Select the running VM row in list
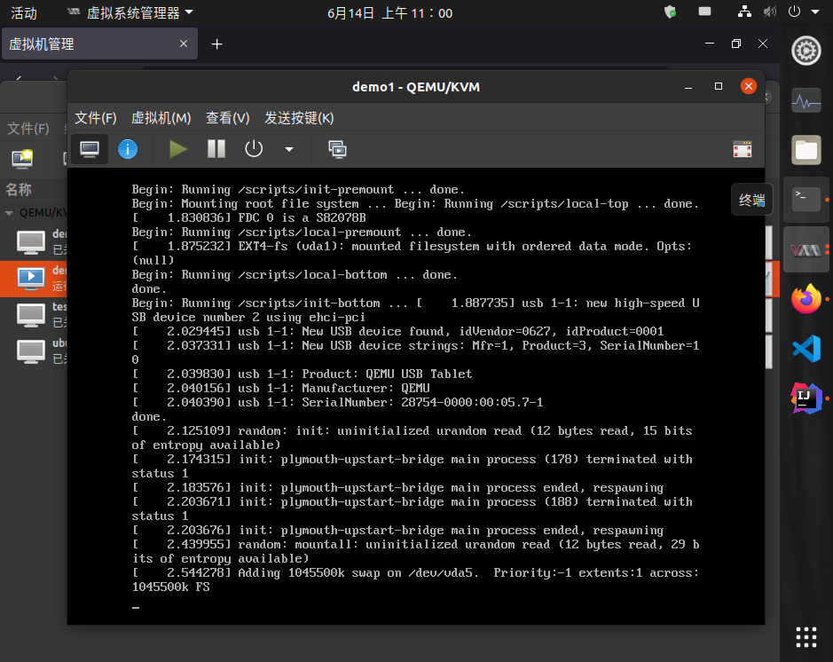The image size is (833, 662). (x=34, y=279)
